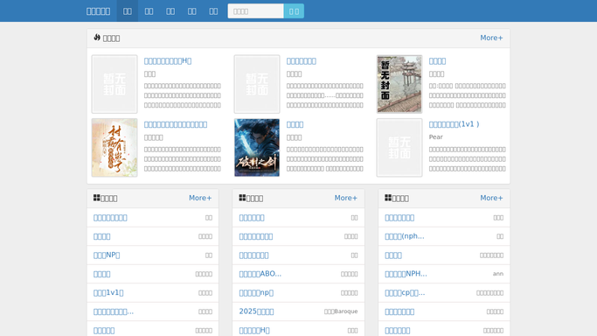
Task: Click the grid icon in the middle category panel
Action: [242, 198]
